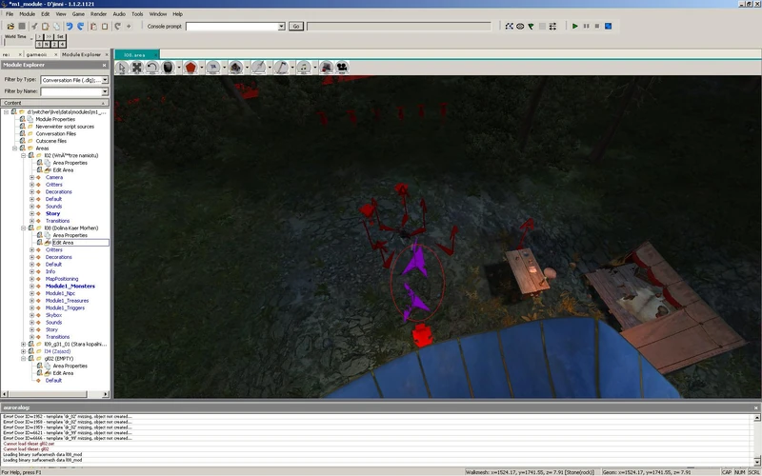Click the movie camera tool icon
Screen dimensions: 762x476
(x=342, y=68)
